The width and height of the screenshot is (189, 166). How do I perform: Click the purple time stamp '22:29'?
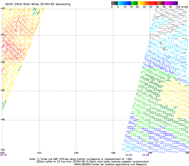(4, 155)
